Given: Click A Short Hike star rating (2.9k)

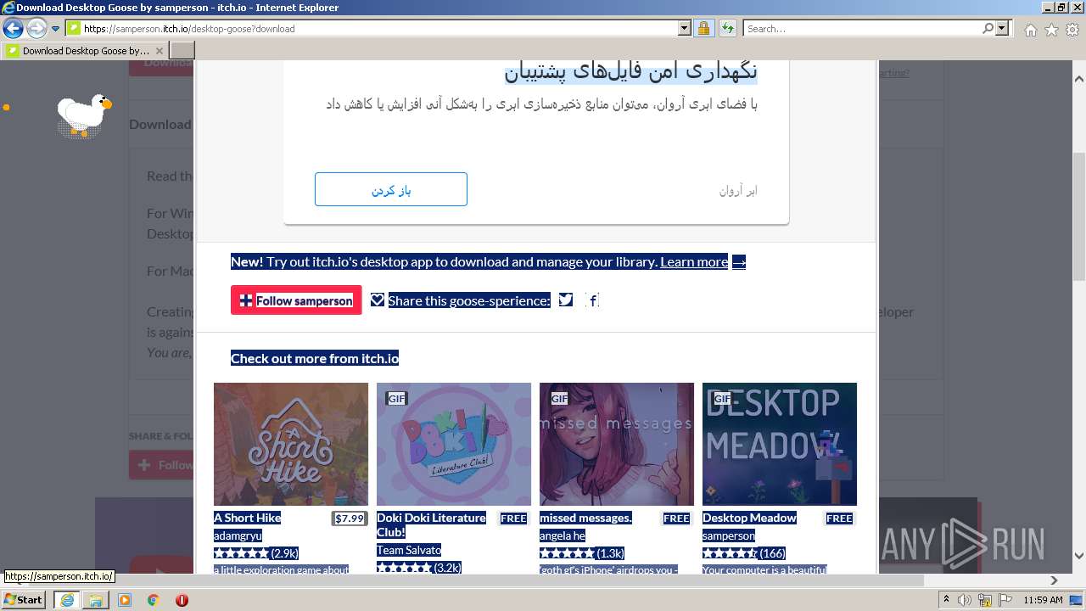Looking at the screenshot, I should [x=256, y=553].
